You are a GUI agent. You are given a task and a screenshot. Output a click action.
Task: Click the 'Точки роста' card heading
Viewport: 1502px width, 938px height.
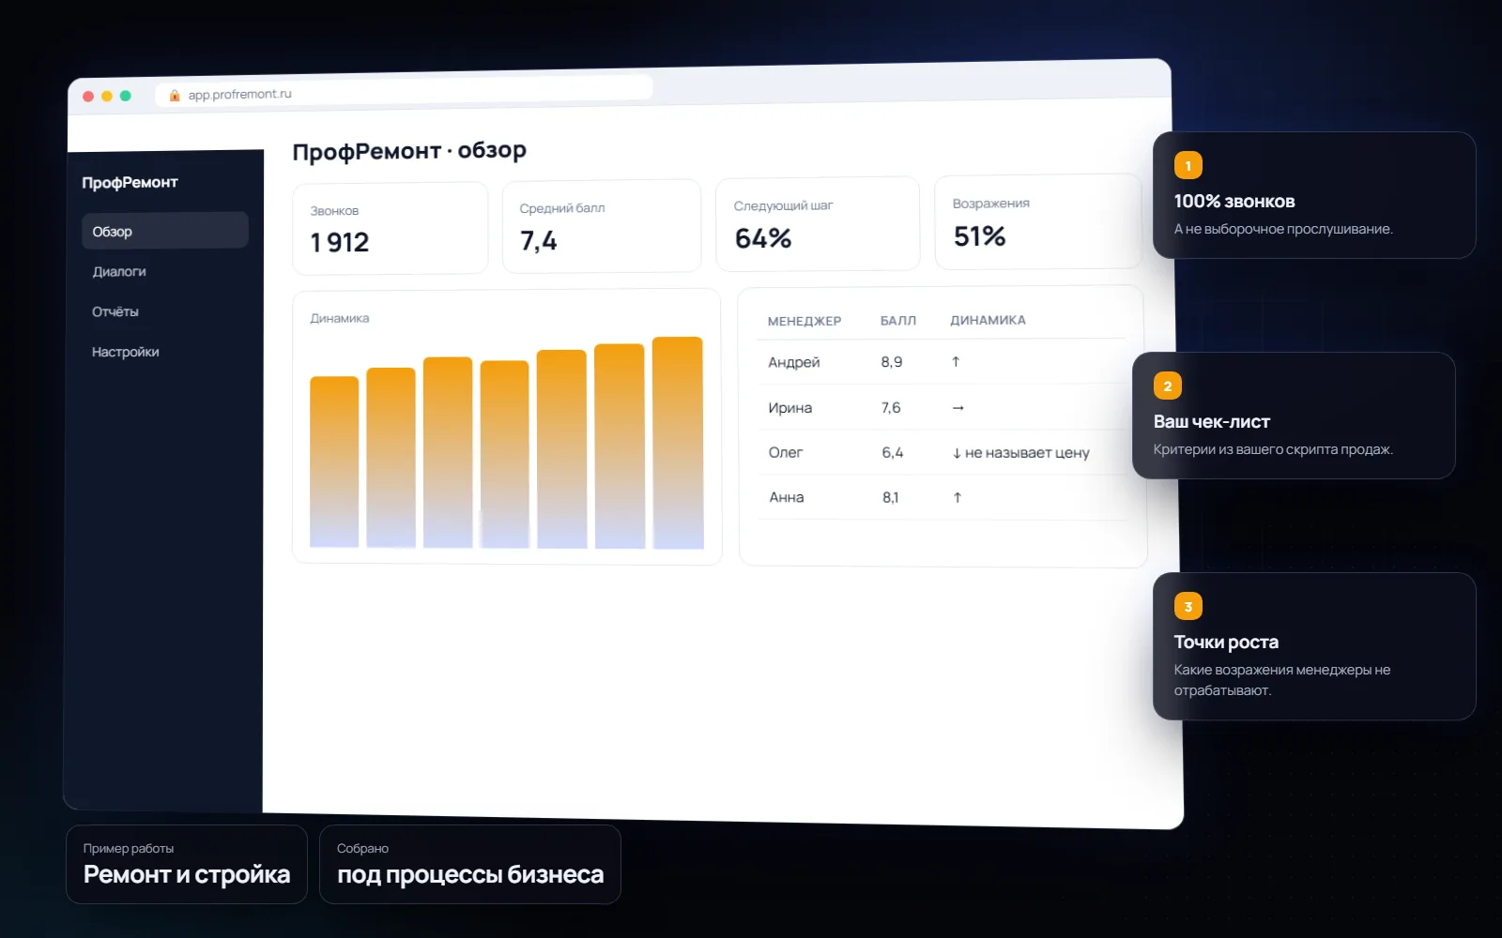[1226, 643]
